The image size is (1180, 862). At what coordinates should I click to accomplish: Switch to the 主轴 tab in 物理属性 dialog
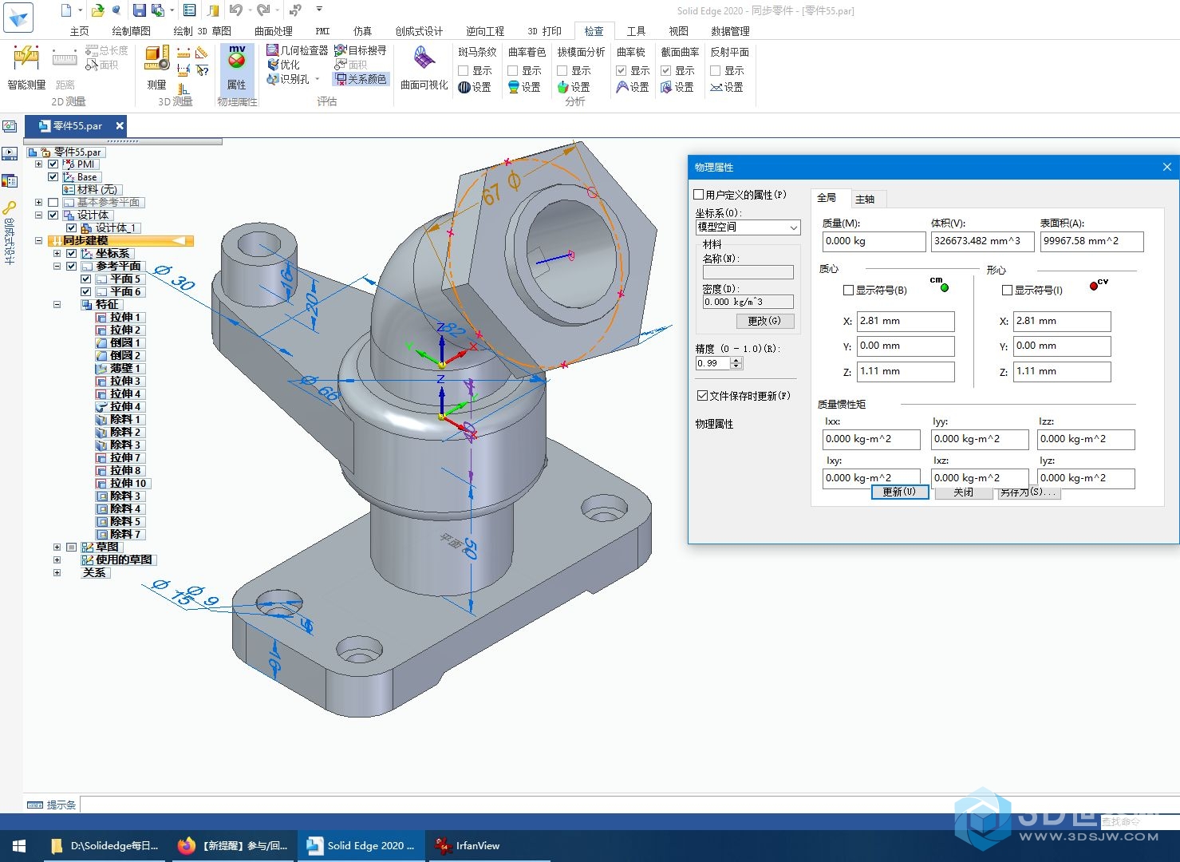[x=865, y=199]
